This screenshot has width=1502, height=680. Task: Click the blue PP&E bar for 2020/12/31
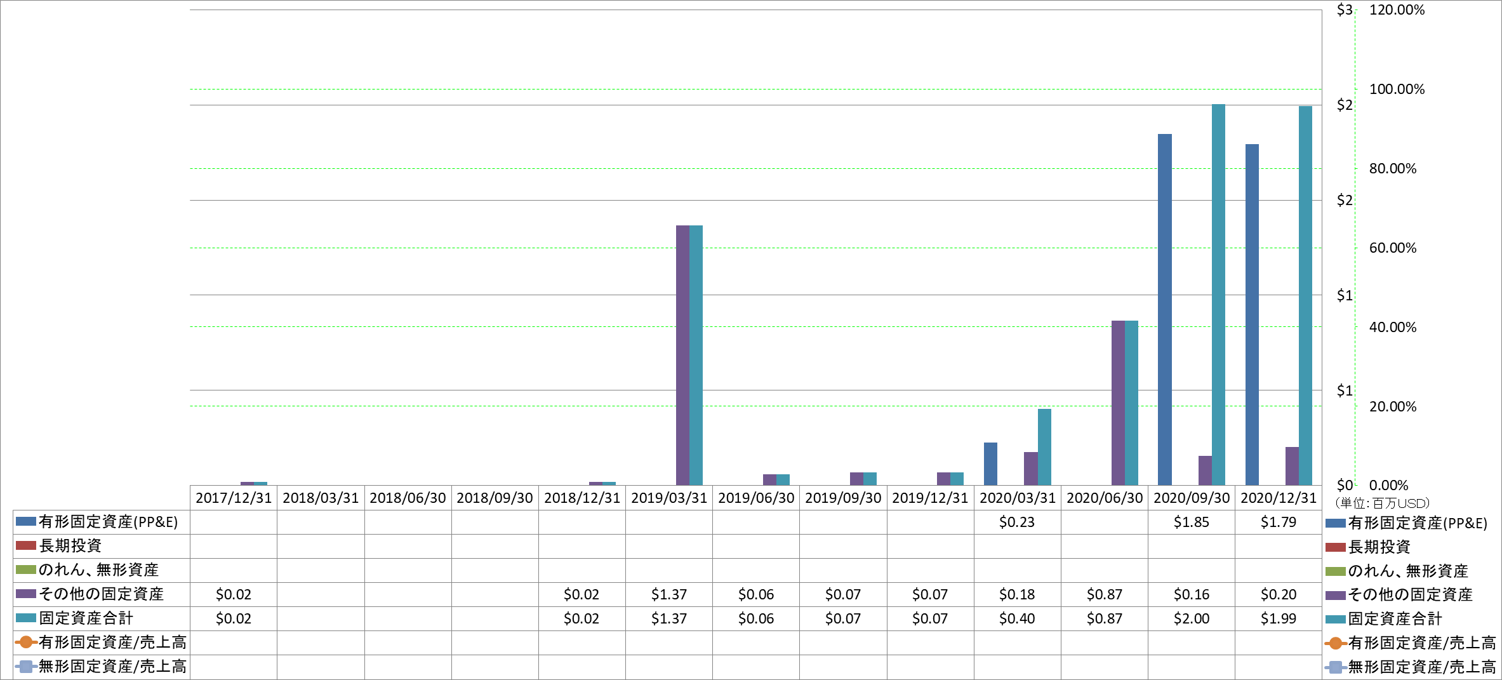pyautogui.click(x=1252, y=315)
